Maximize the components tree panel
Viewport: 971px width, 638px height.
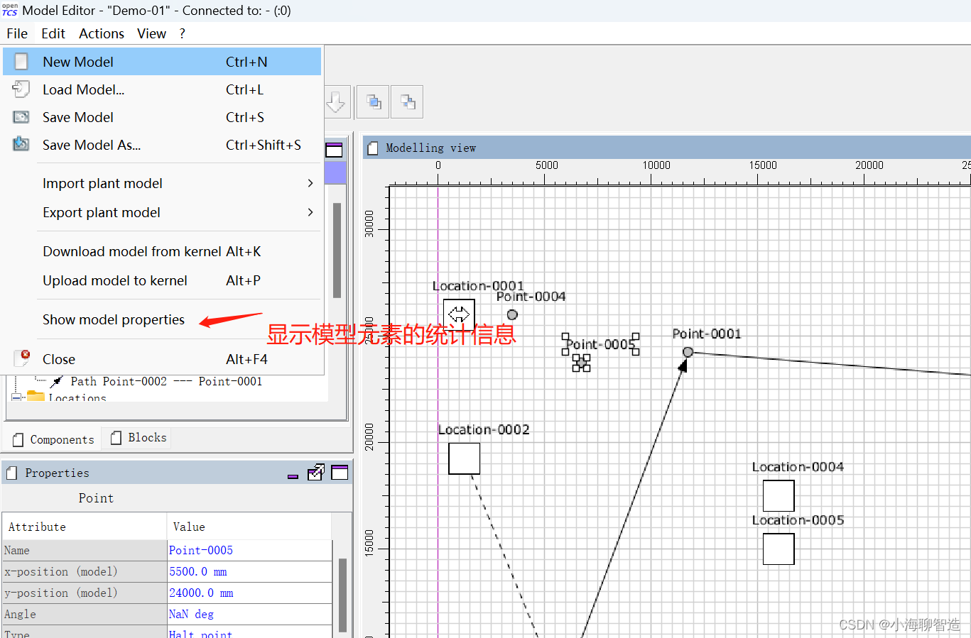click(x=334, y=150)
